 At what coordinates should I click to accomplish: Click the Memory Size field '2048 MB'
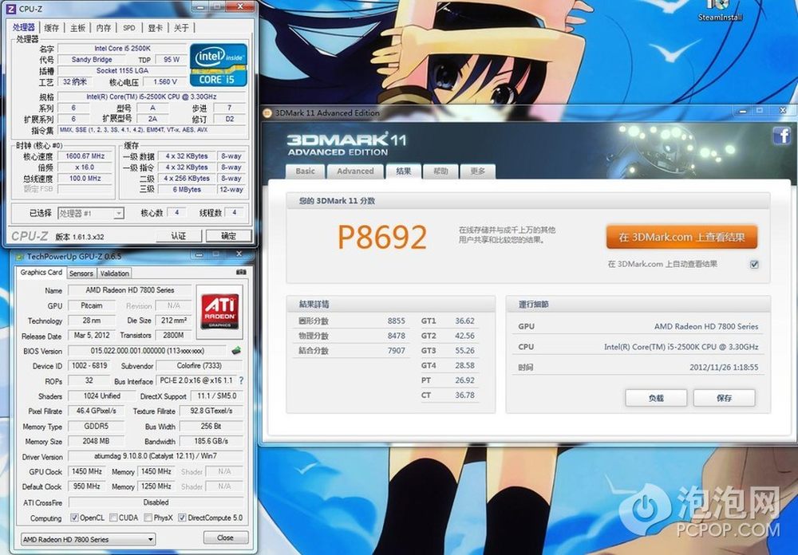coord(96,441)
